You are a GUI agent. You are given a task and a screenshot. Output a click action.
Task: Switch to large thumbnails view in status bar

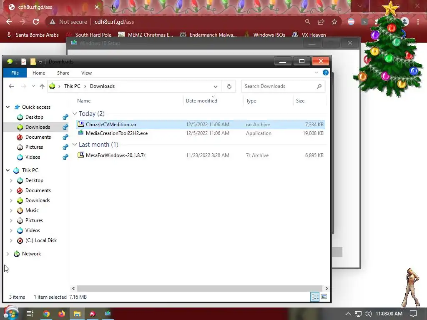[324, 297]
